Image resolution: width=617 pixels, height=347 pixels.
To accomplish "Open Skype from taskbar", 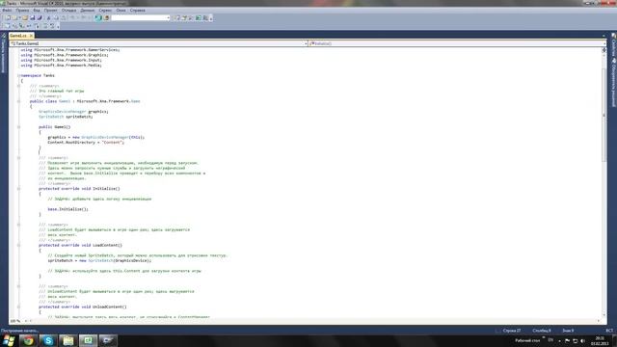I will pyautogui.click(x=48, y=340).
